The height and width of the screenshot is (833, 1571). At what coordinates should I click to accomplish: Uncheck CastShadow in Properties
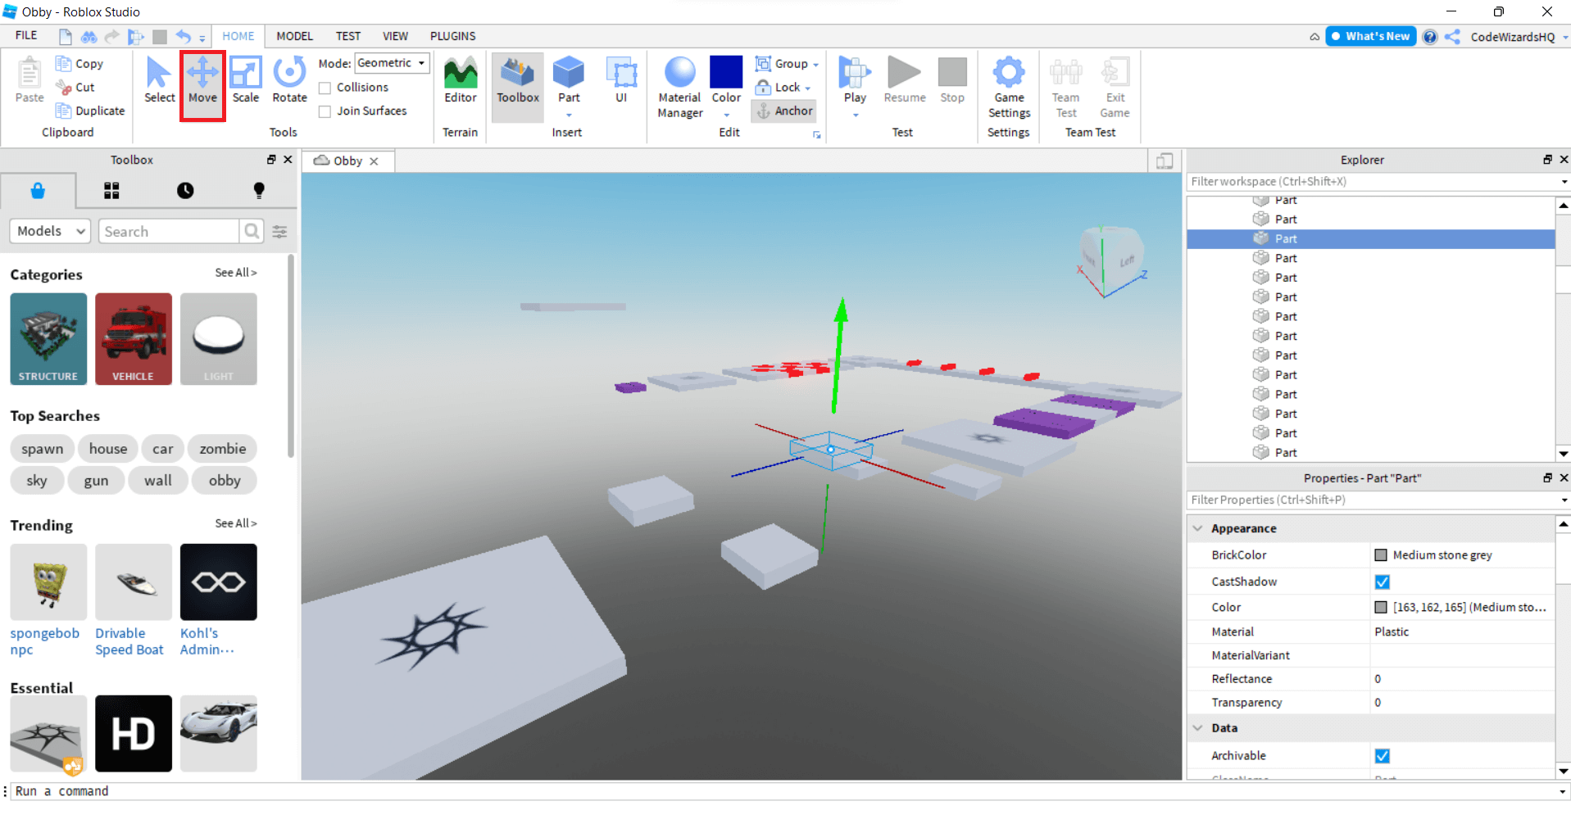[x=1383, y=582]
